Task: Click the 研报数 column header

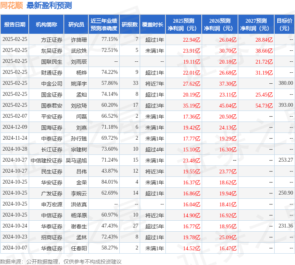Action: [130, 24]
